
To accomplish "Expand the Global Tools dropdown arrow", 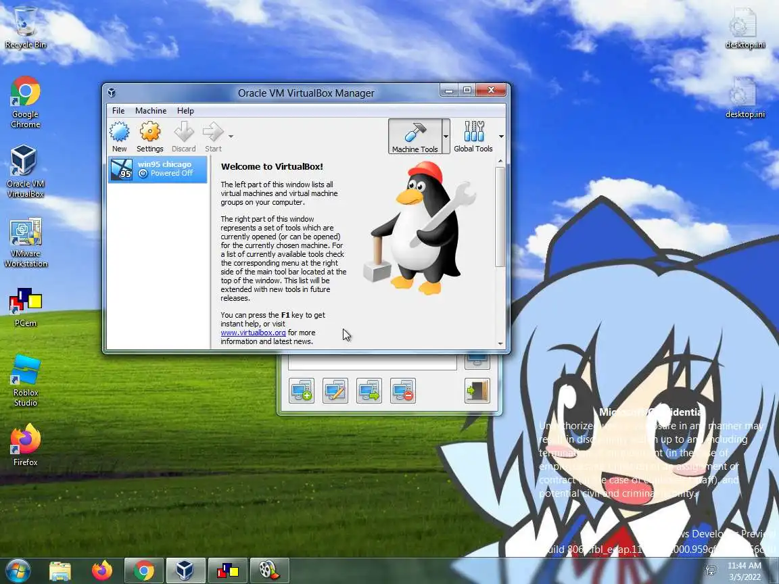I will point(501,136).
